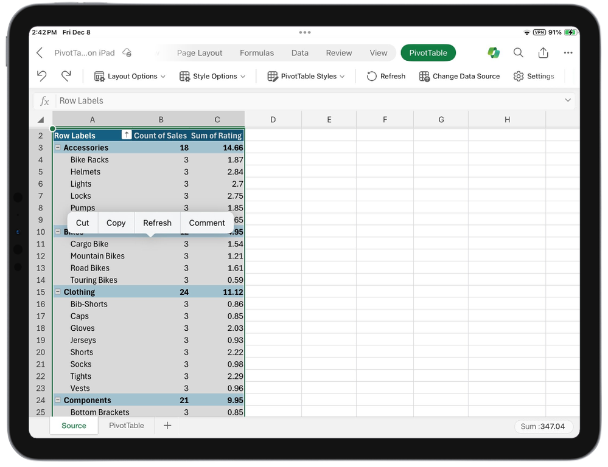The height and width of the screenshot is (467, 608).
Task: Click the Select All corner triangle
Action: [x=41, y=120]
